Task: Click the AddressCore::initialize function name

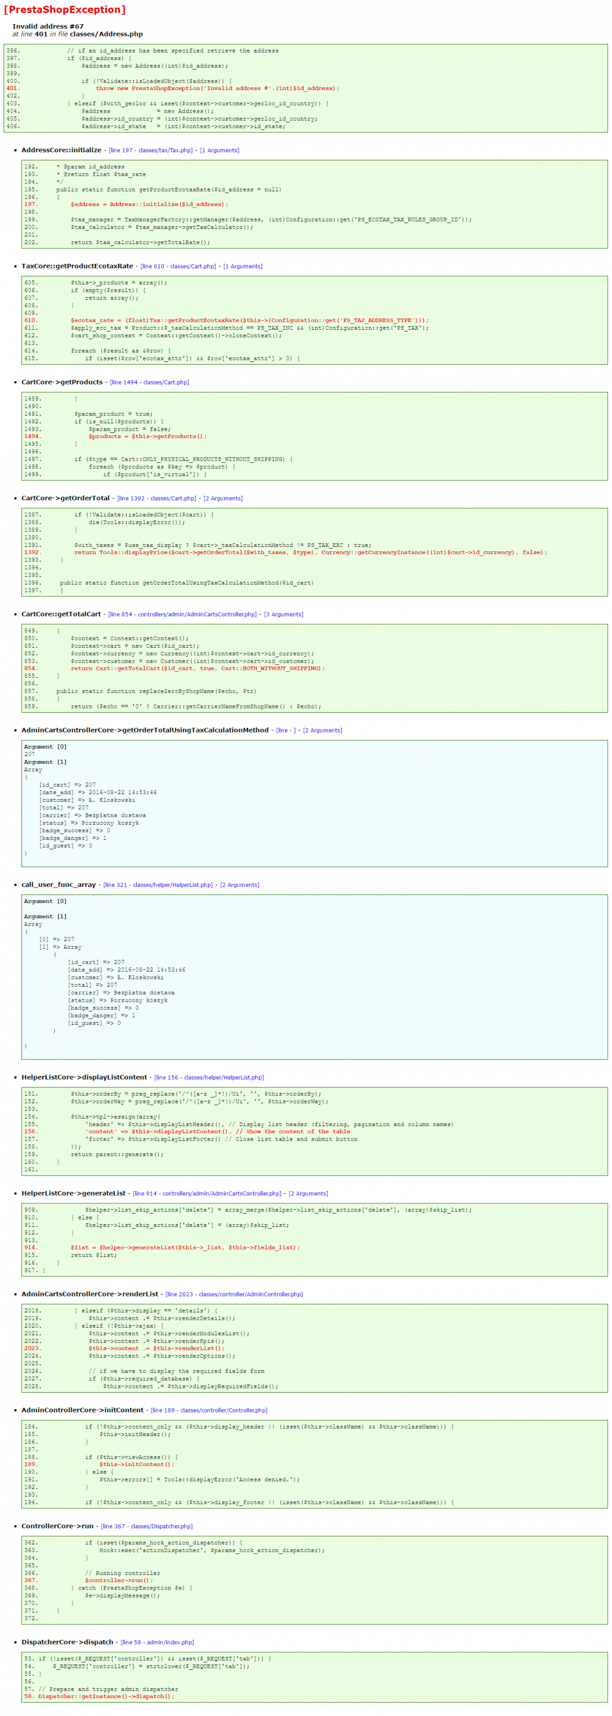Action: pyautogui.click(x=61, y=150)
